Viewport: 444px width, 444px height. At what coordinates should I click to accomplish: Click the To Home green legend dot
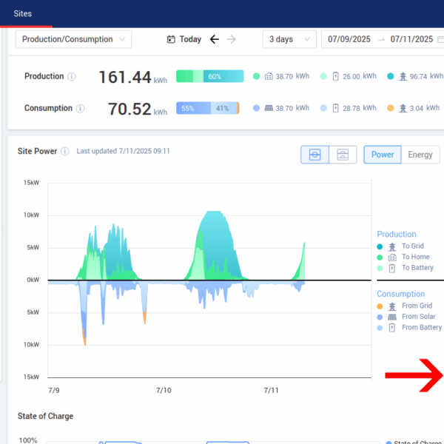coord(380,258)
